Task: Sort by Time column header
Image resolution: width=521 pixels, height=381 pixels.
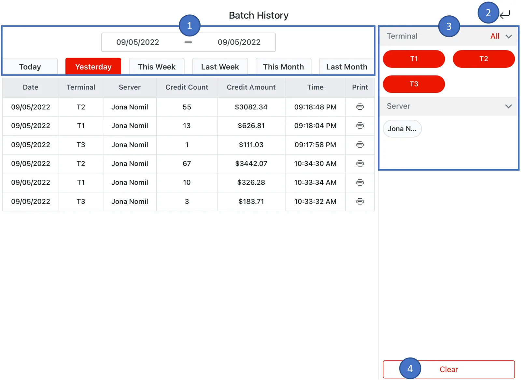Action: 315,87
